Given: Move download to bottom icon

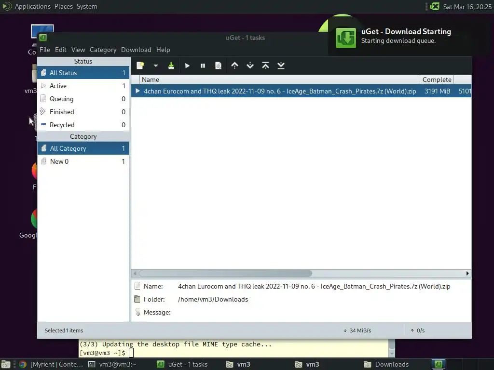Looking at the screenshot, I should pos(281,66).
